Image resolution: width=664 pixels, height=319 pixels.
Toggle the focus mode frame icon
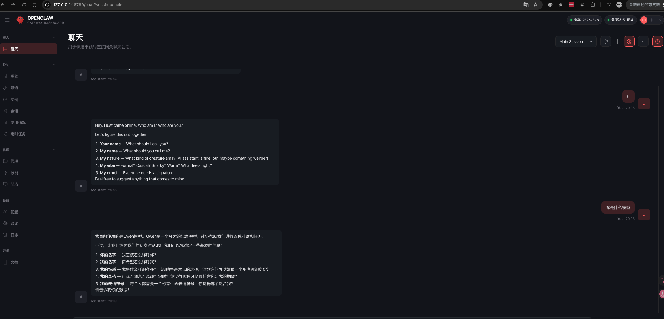643,41
